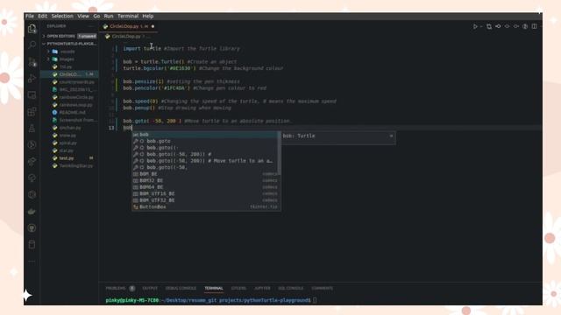Switch to the Debug Console tab

[x=181, y=288]
